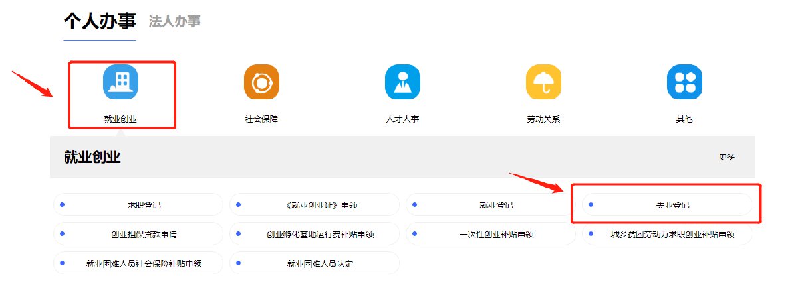The image size is (798, 303).
Task: Open the 劳动关系 umbrella icon
Action: pyautogui.click(x=543, y=82)
